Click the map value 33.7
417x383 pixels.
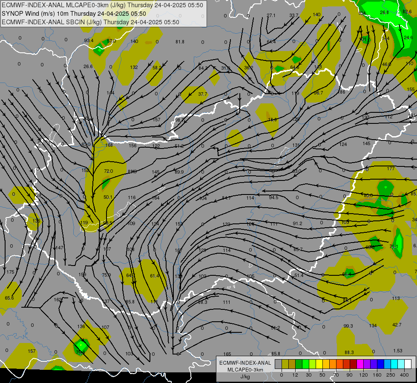[294, 15]
